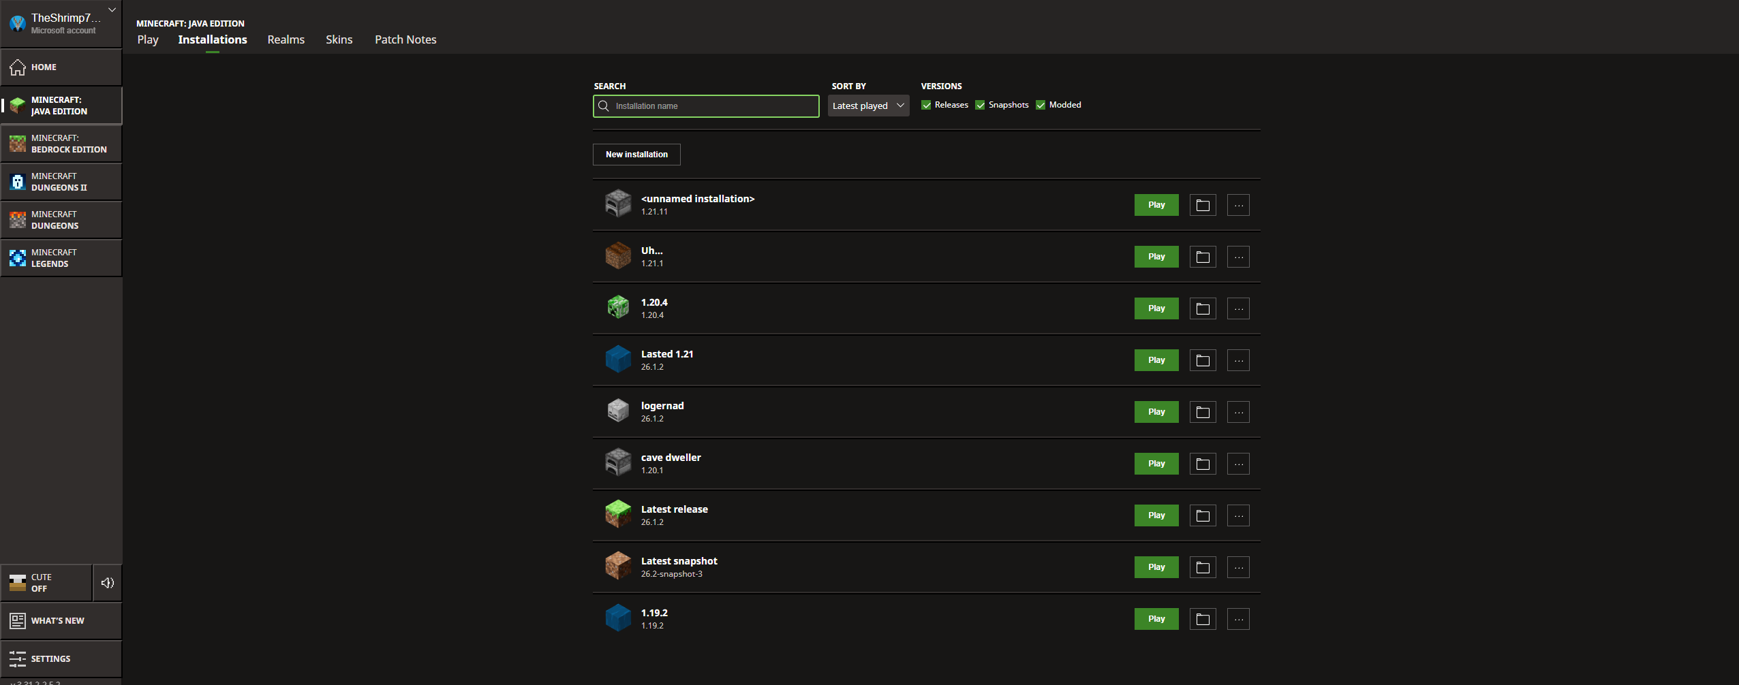
Task: Play the Latest snapshot installation
Action: pyautogui.click(x=1156, y=567)
